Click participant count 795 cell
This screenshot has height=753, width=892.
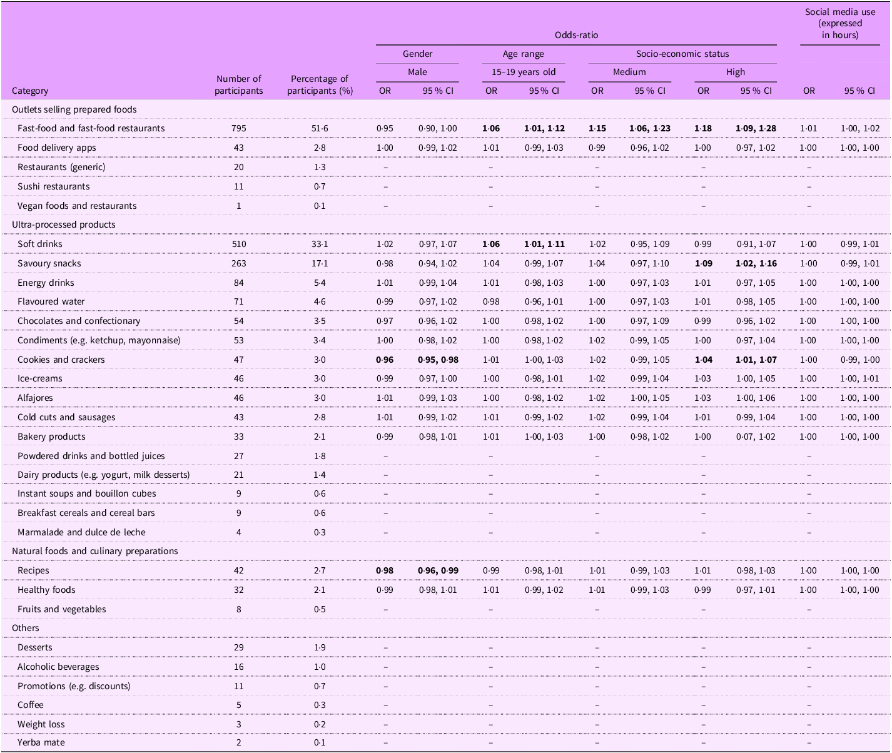click(238, 128)
